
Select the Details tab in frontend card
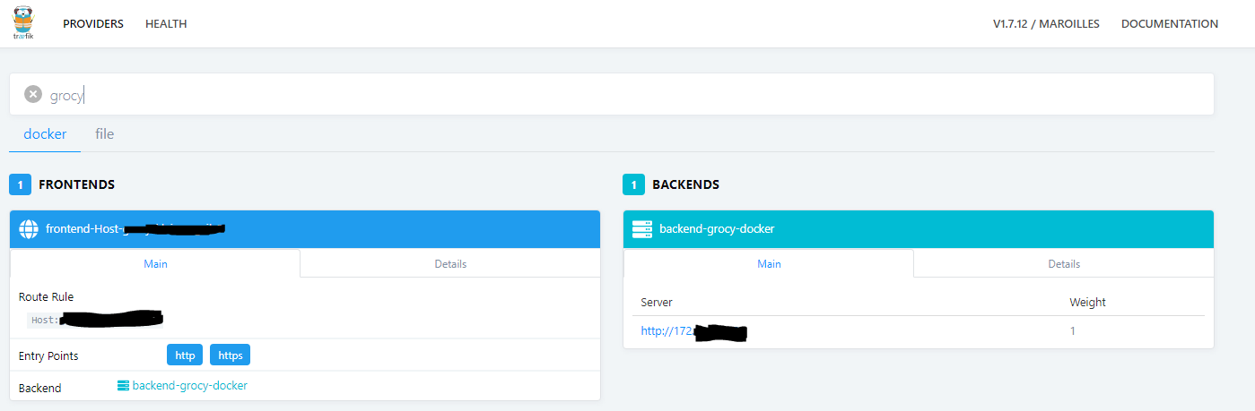450,263
